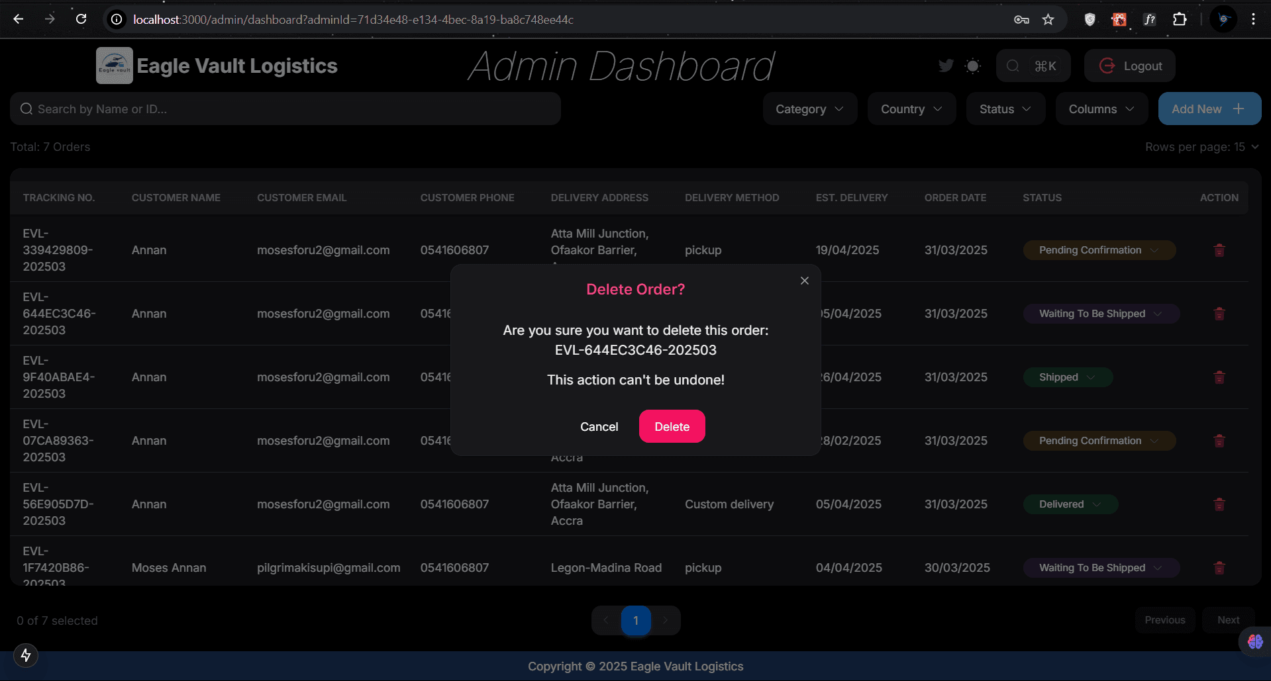Toggle the light/dark theme sun icon

(x=972, y=66)
